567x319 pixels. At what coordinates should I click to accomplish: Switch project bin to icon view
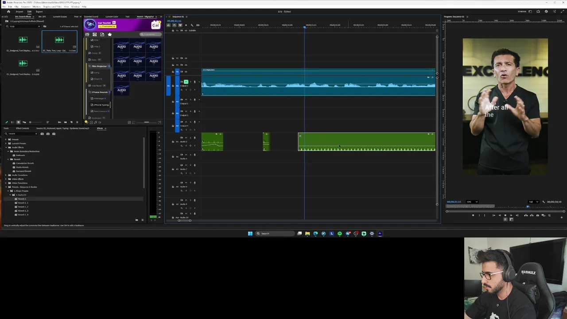point(19,122)
